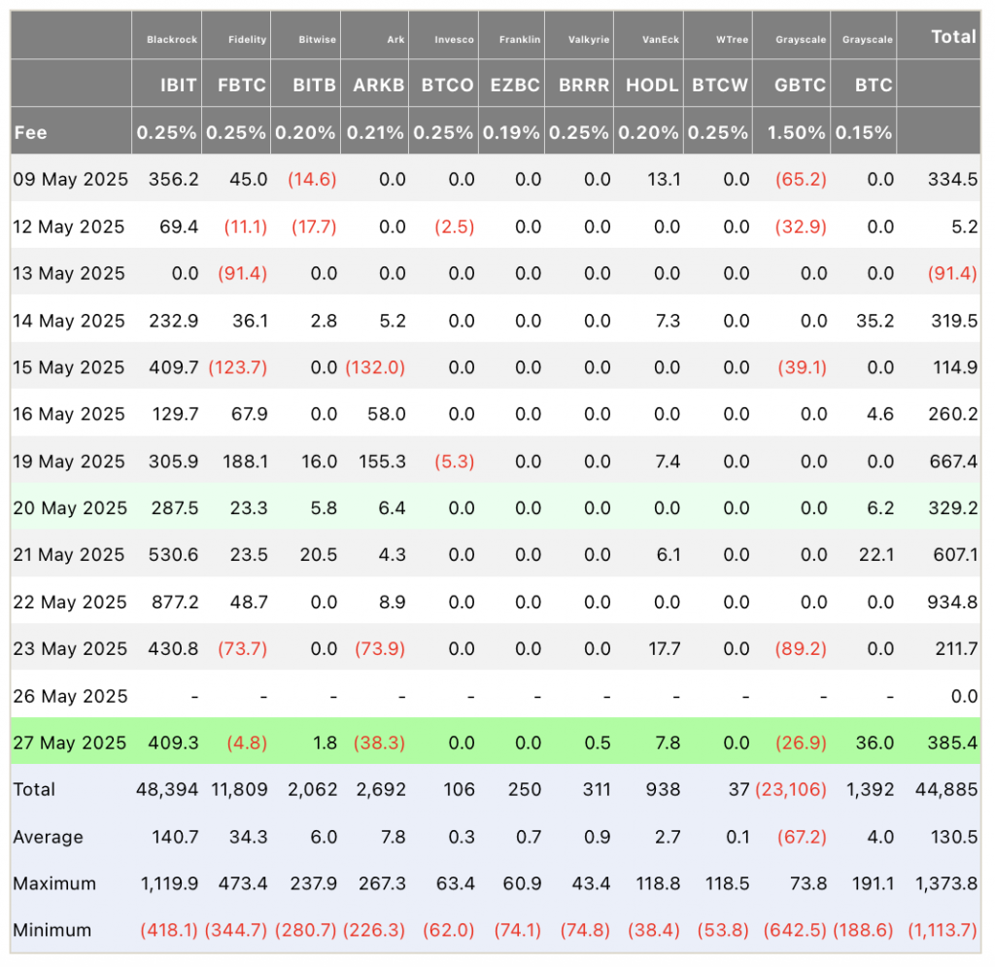The height and width of the screenshot is (967, 995).
Task: Click the 27 May 2025 date row
Action: point(496,743)
